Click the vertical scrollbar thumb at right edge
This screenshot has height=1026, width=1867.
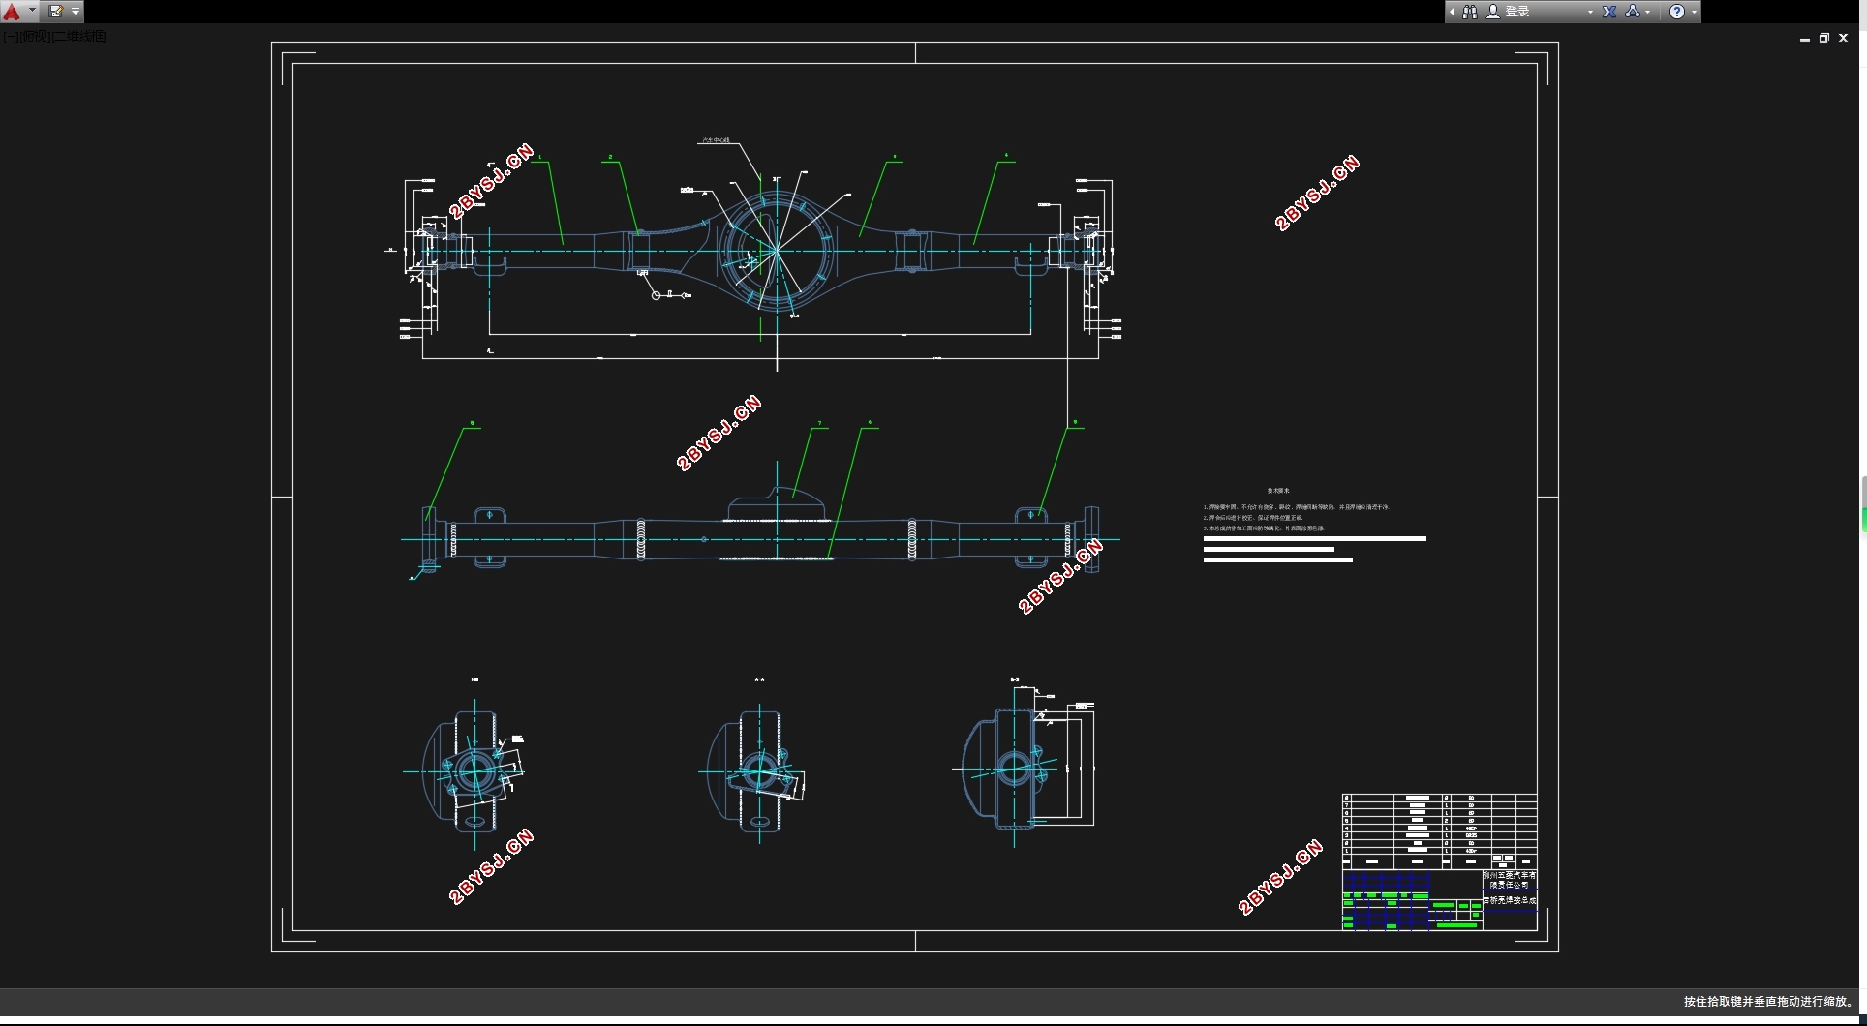1863,503
